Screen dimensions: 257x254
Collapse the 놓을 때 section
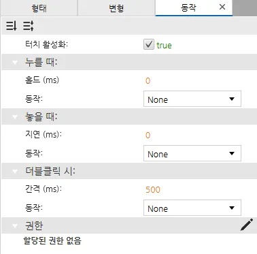tap(15, 116)
